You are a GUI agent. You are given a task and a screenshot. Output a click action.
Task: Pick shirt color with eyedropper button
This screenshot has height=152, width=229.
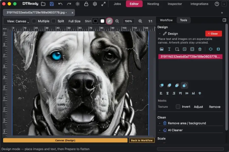tap(109, 21)
